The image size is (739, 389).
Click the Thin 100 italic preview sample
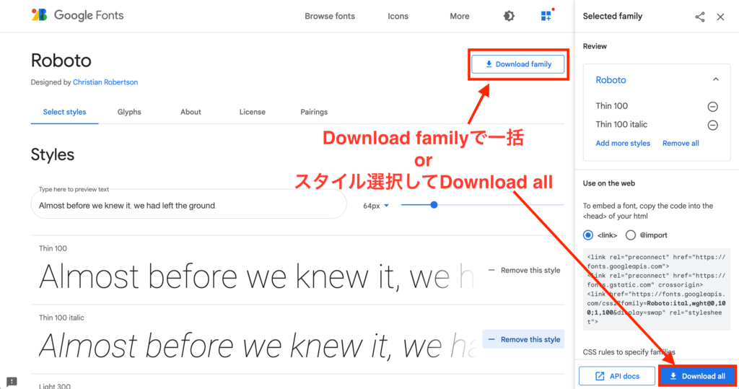coord(259,346)
